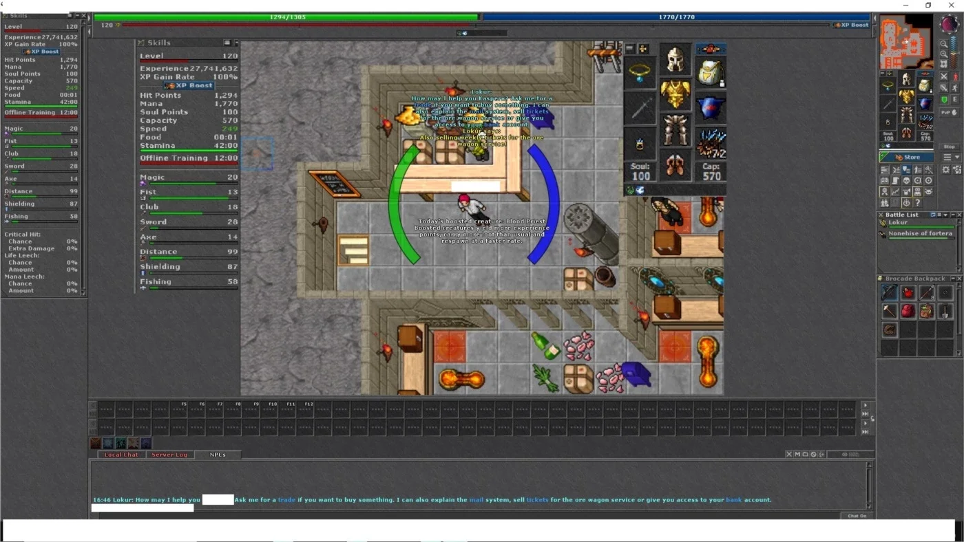Click the blue 'trade' keyword in chat
The image size is (964, 542).
pyautogui.click(x=286, y=500)
